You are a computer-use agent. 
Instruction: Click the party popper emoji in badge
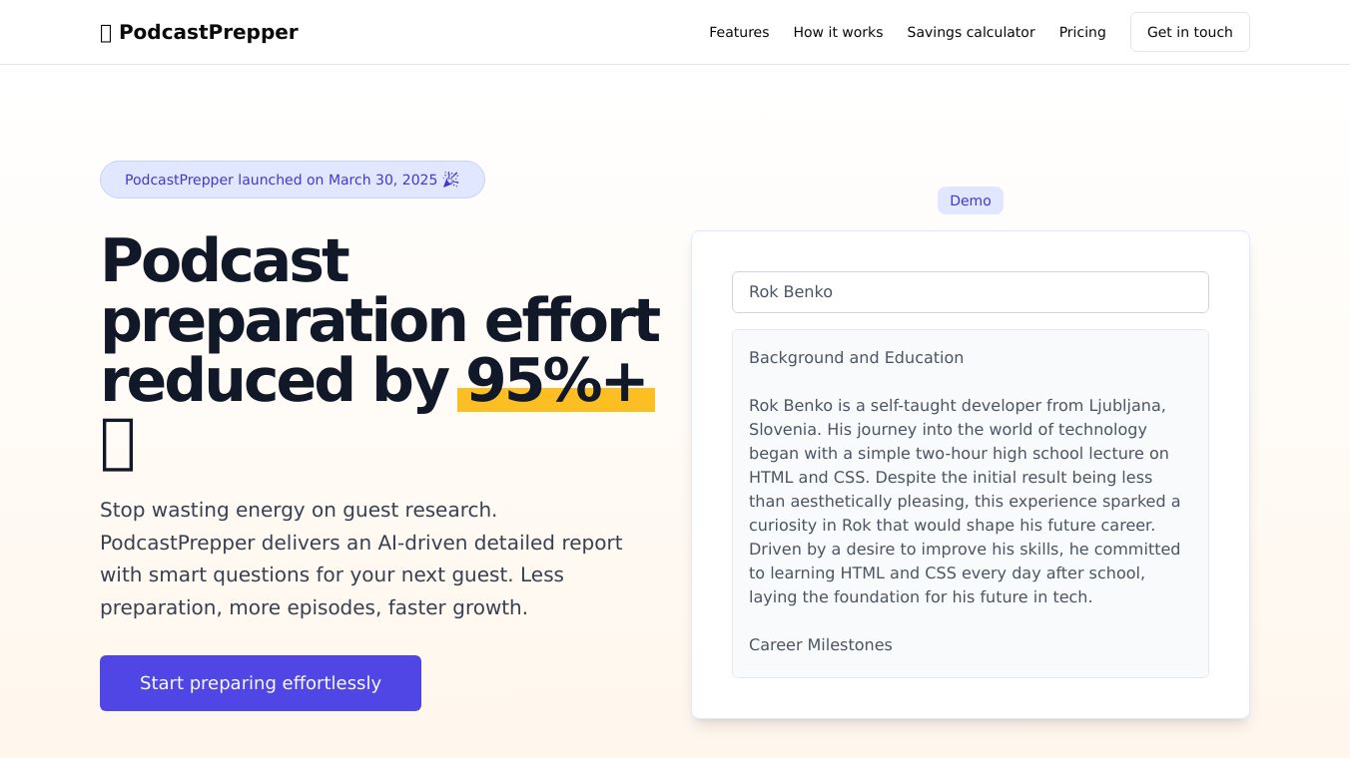[451, 180]
